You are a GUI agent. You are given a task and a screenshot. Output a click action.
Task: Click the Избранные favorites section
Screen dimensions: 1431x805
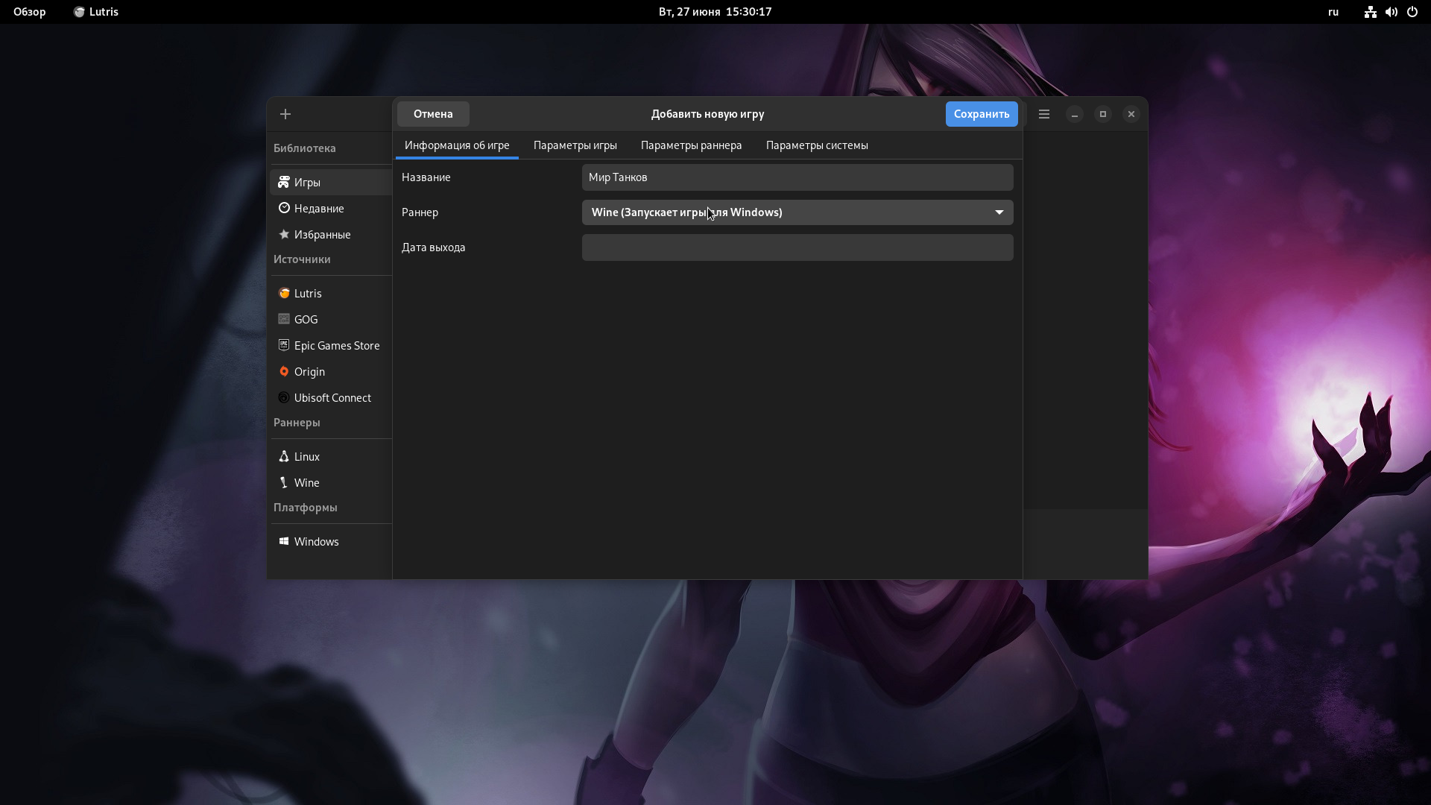pos(323,234)
